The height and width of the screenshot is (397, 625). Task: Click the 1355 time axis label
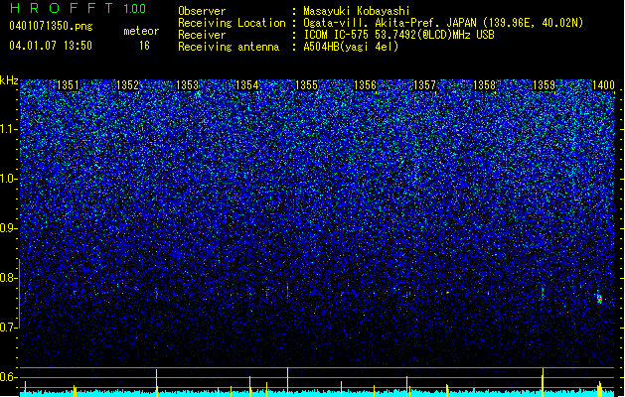[x=306, y=85]
